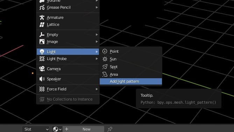The image size is (234, 132).
Task: Click the Area label in submenu
Action: pos(114,74)
